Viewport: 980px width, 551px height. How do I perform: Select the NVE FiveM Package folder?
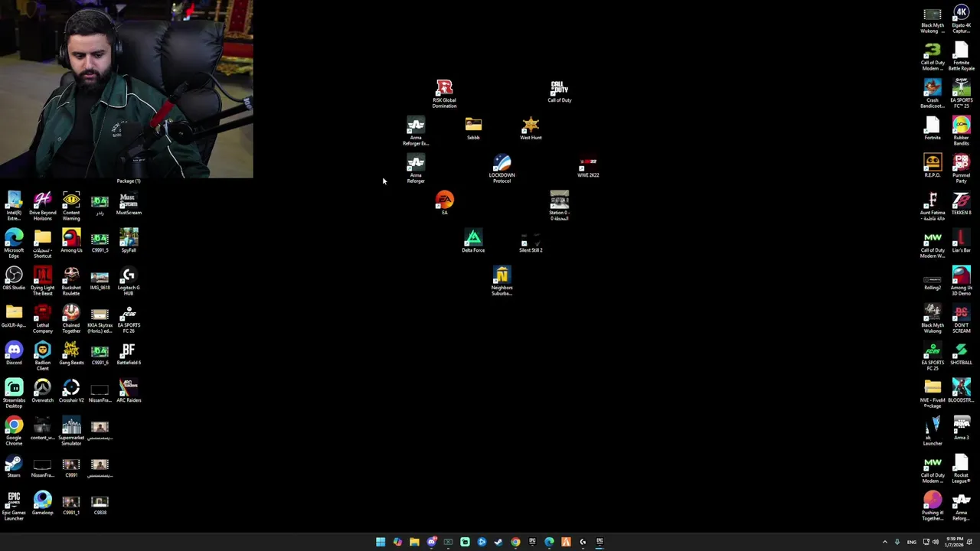click(x=933, y=394)
